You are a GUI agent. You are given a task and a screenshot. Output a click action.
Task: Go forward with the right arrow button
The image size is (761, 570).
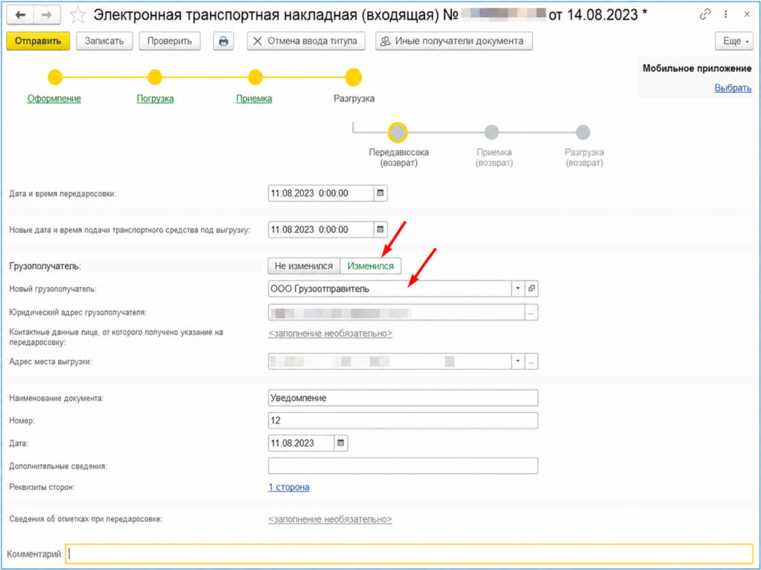pos(47,15)
